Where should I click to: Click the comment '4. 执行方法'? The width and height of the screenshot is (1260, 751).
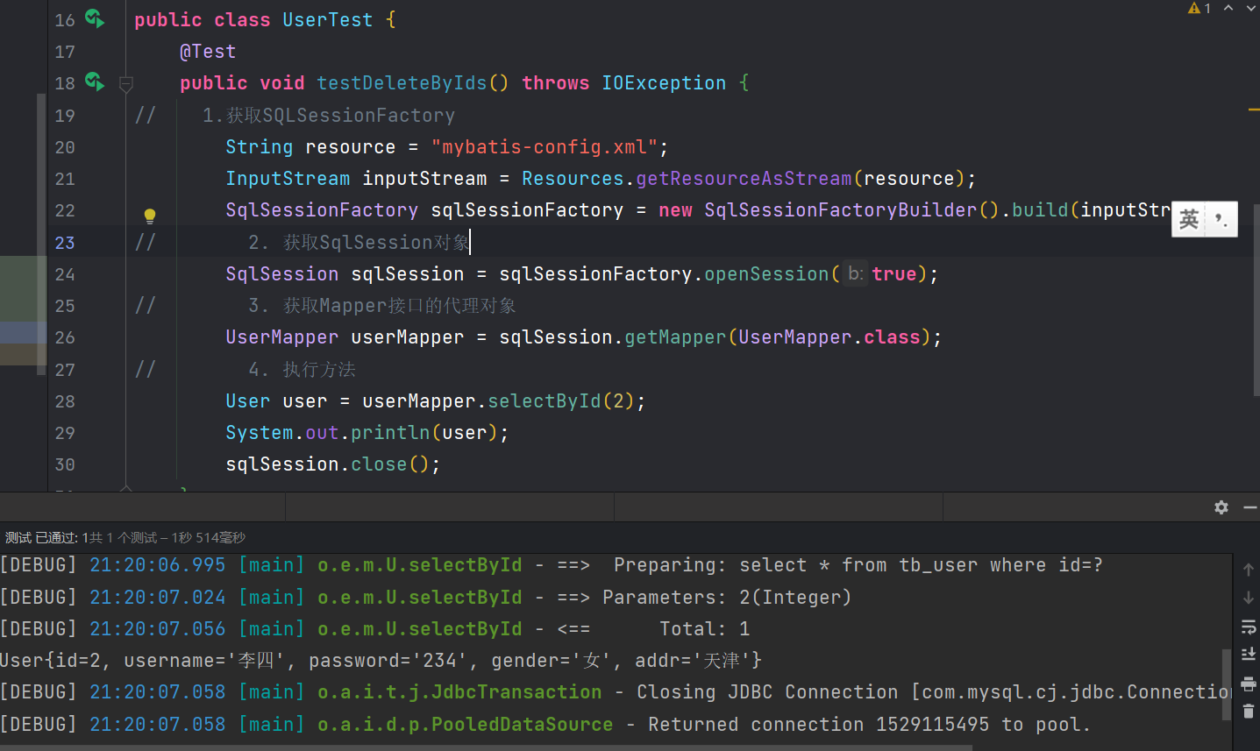(x=302, y=370)
